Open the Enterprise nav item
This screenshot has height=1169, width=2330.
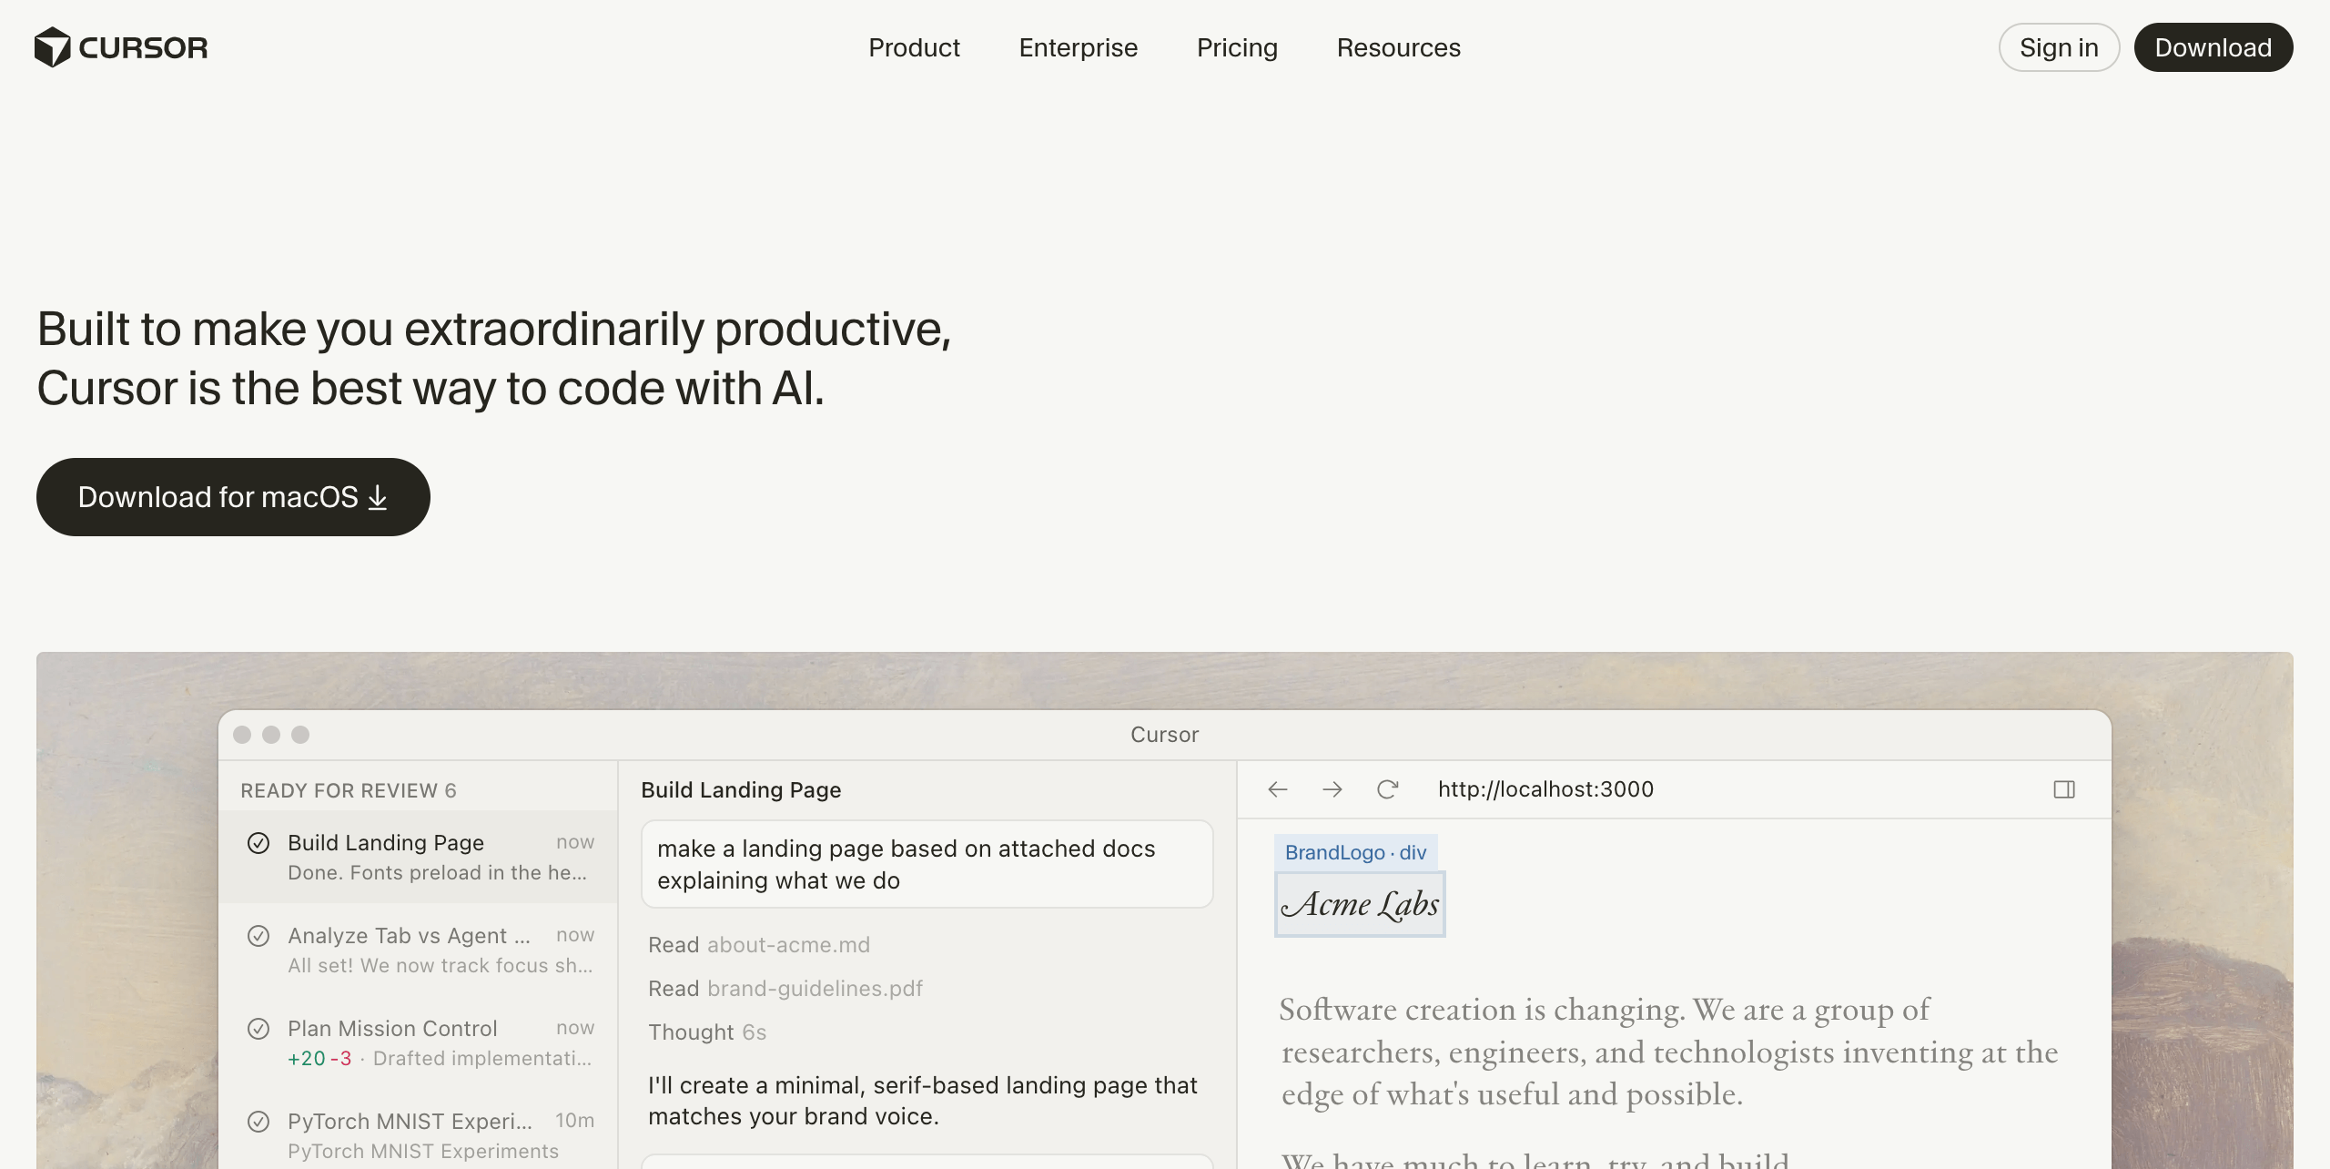click(x=1078, y=47)
